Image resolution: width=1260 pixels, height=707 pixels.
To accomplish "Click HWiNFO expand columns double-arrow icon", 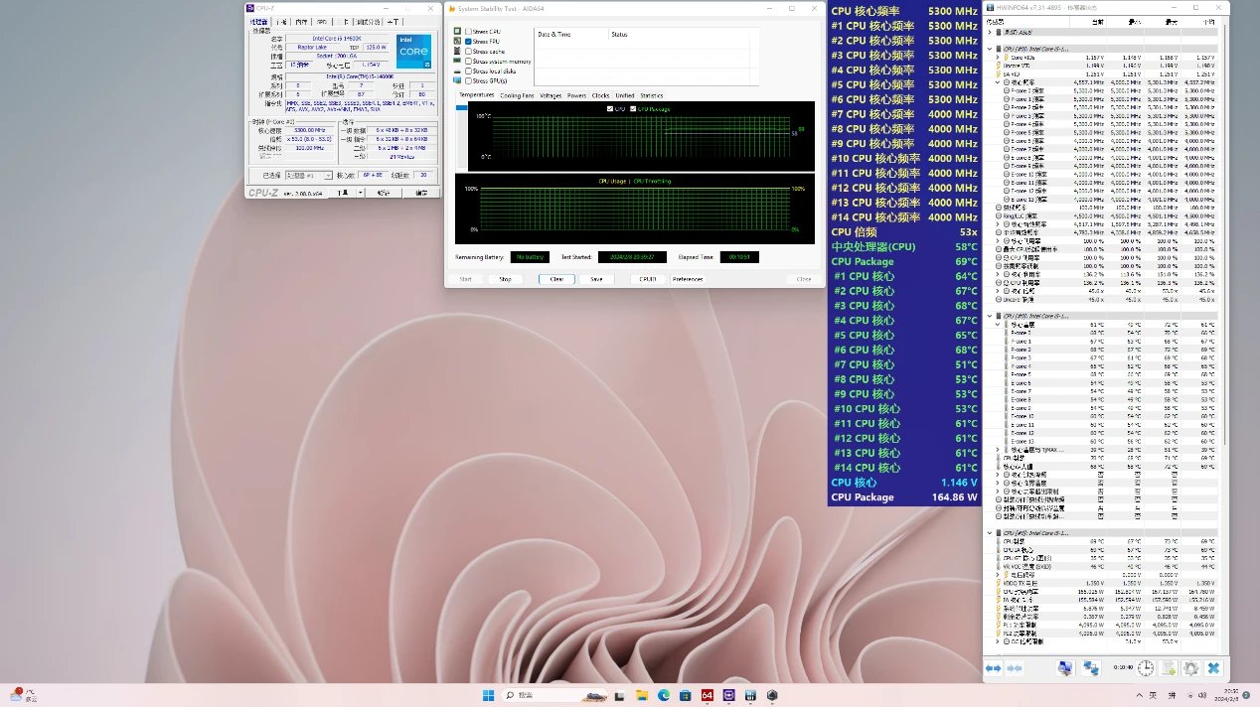I will coord(993,668).
